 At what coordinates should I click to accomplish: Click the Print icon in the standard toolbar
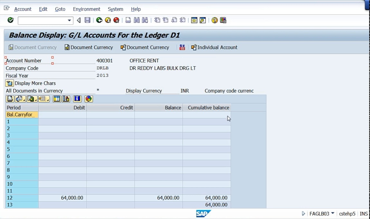[x=128, y=20]
